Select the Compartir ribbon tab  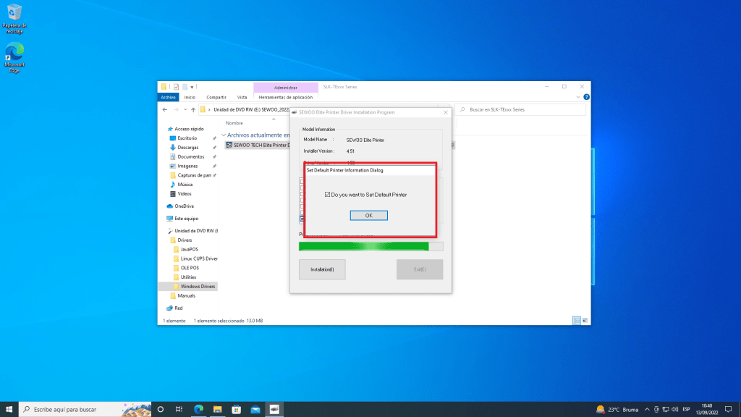(216, 97)
